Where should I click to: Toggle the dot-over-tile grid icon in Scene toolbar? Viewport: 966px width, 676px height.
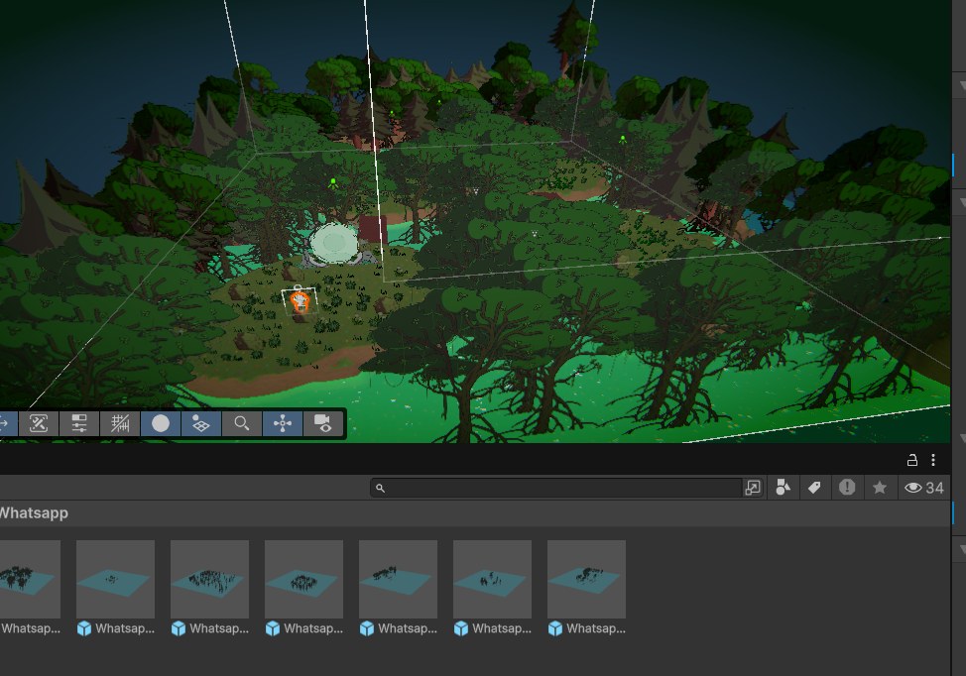point(201,423)
